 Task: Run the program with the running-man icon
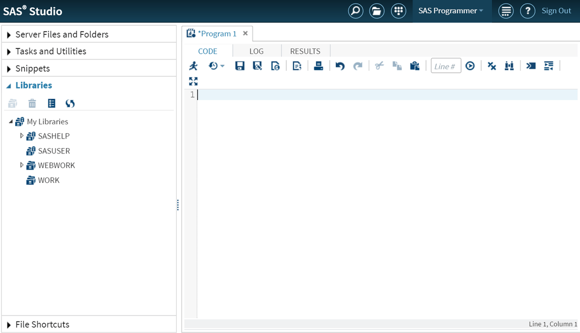point(194,66)
